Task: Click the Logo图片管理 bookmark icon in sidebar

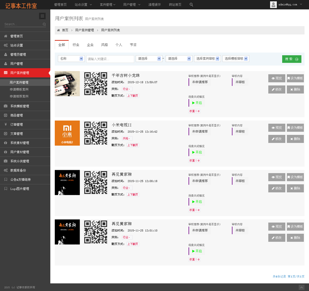Action: [6, 189]
